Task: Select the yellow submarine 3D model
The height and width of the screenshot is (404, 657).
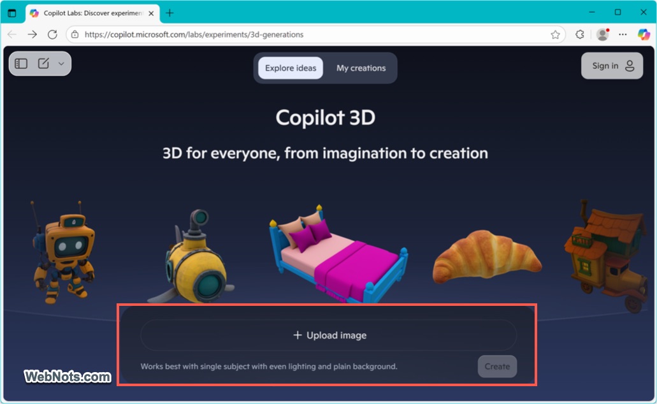Action: tap(192, 257)
